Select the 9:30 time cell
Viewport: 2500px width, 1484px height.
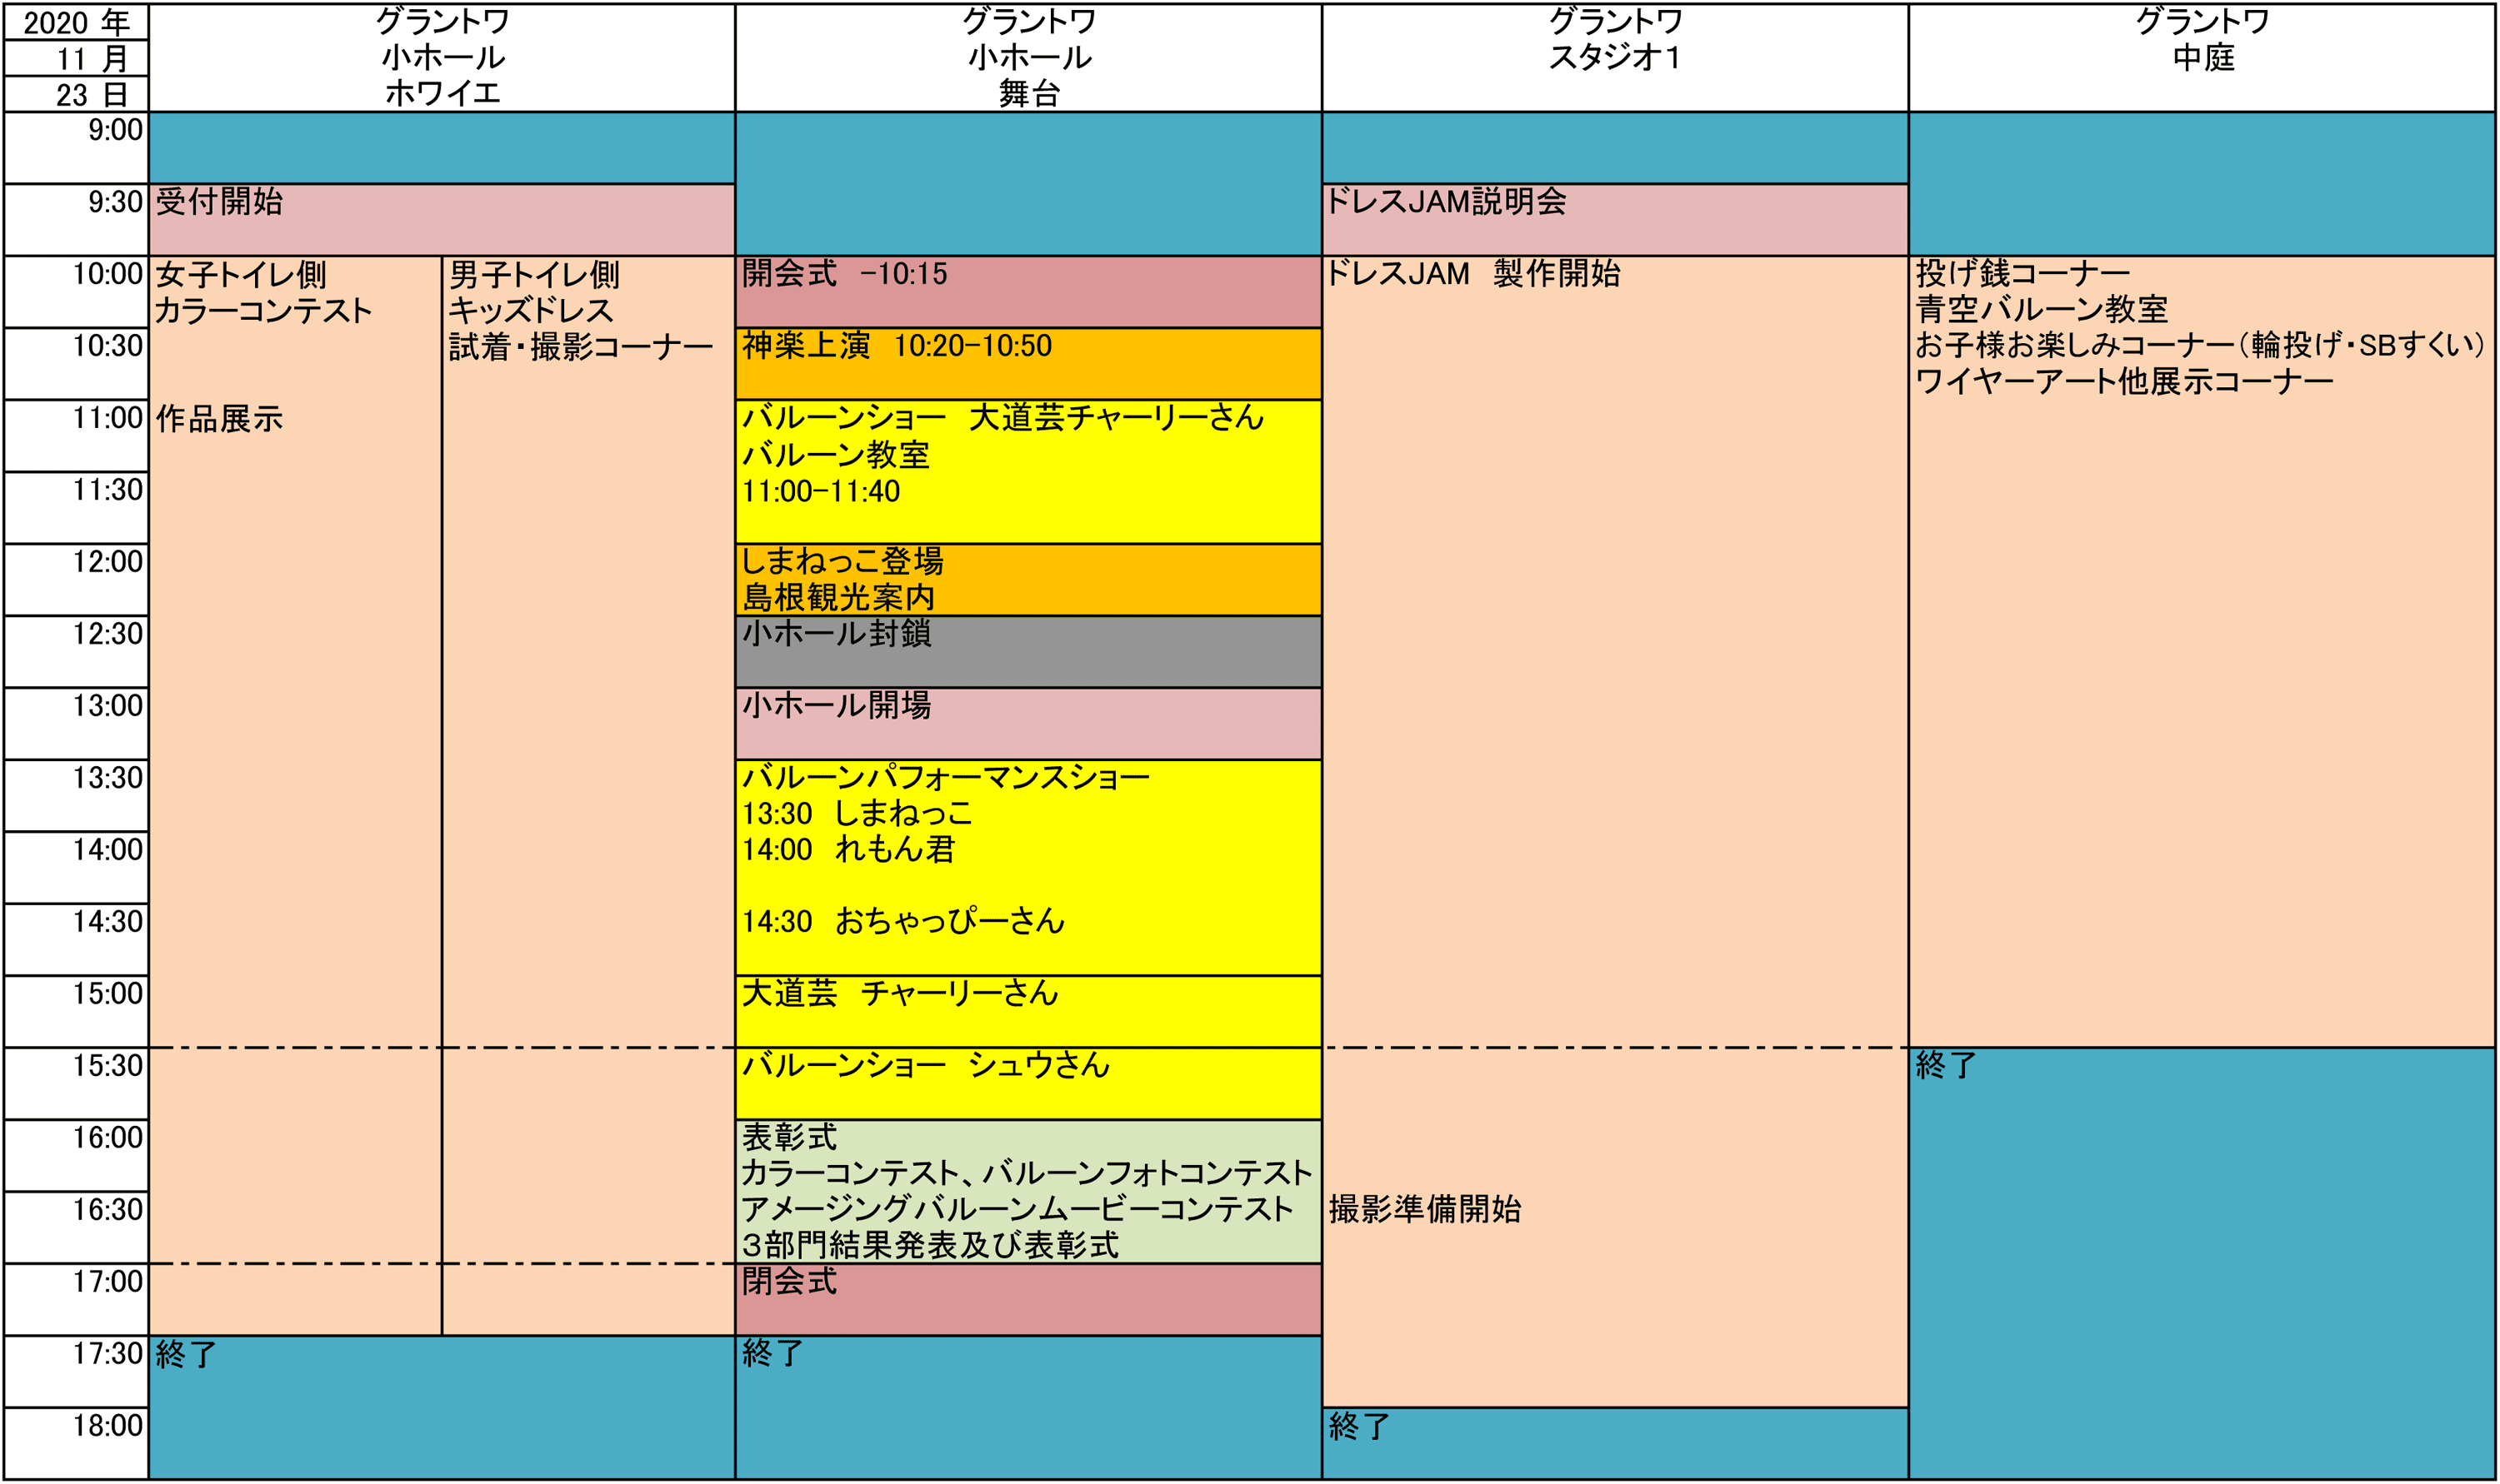[x=76, y=220]
